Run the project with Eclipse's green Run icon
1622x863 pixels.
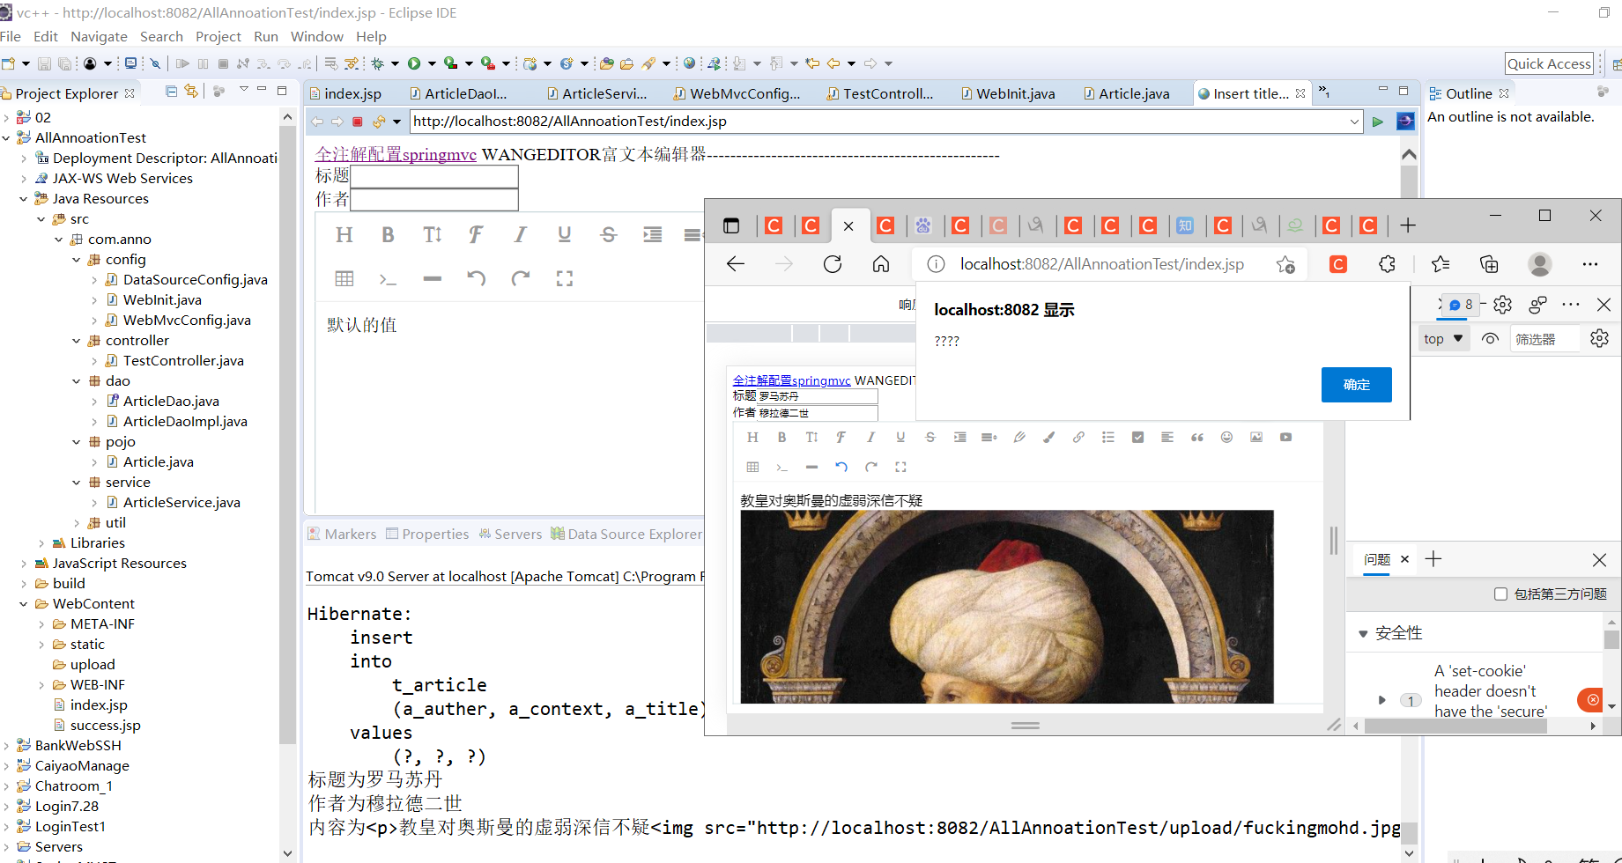pos(416,63)
